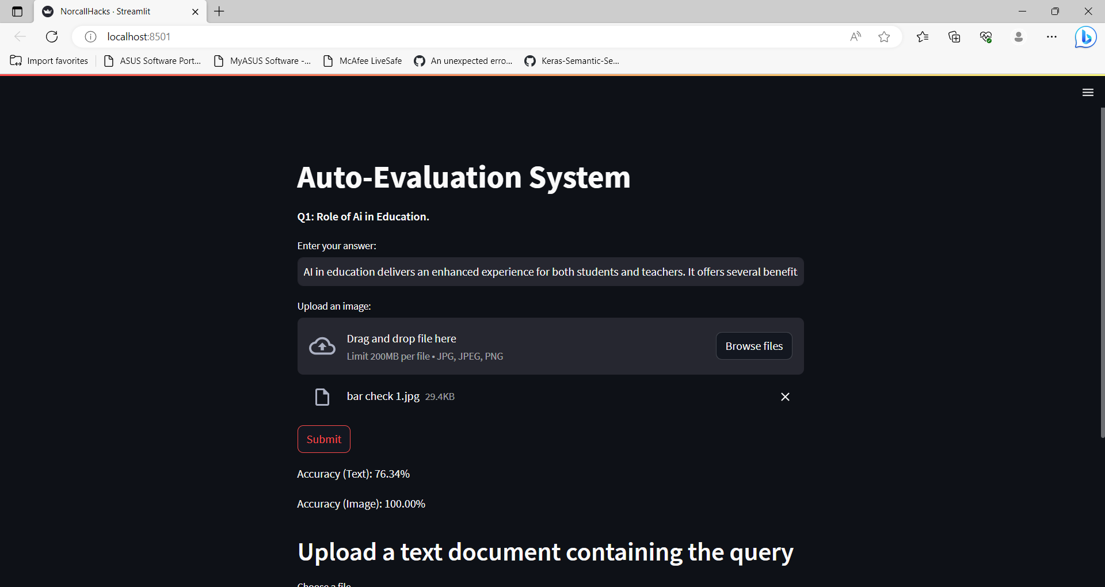
Task: Star the current page as favorite
Action: [885, 36]
